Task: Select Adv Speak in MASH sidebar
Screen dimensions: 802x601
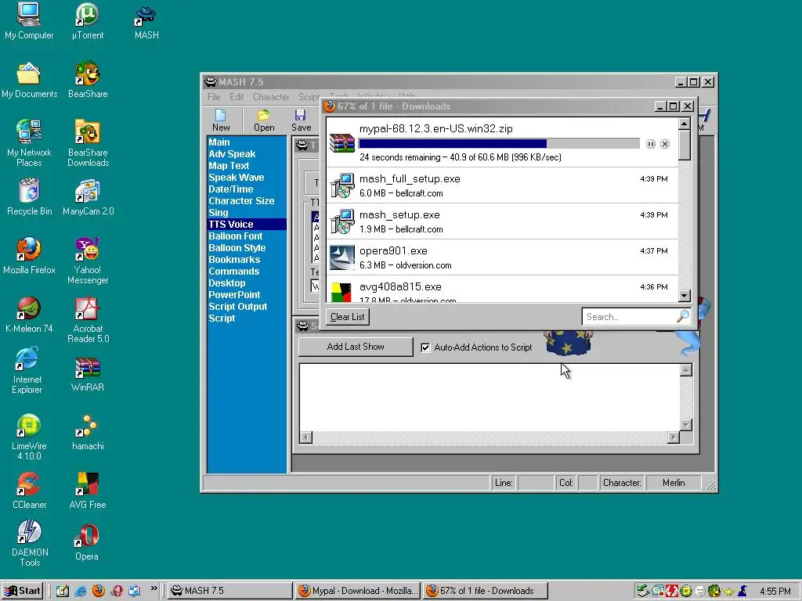Action: 247,154
